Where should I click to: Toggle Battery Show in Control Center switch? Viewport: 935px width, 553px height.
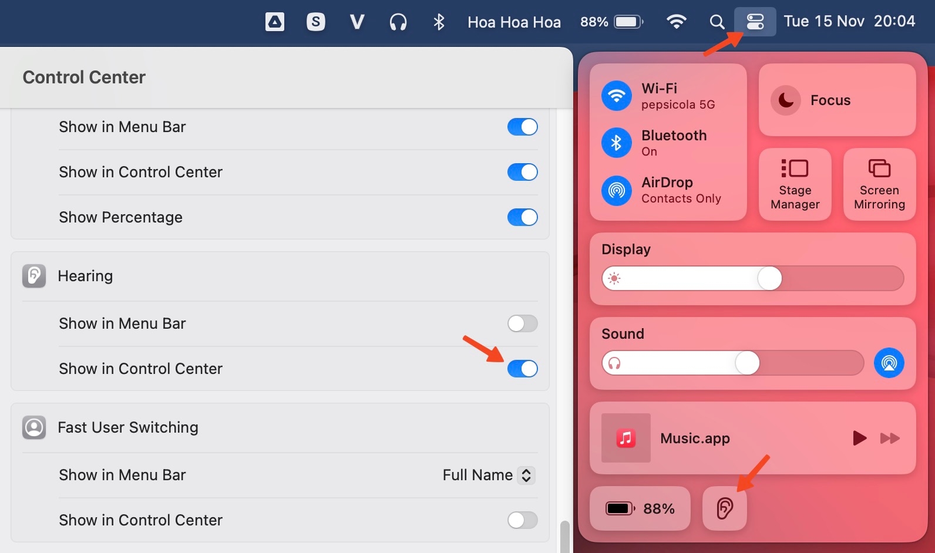click(x=523, y=172)
